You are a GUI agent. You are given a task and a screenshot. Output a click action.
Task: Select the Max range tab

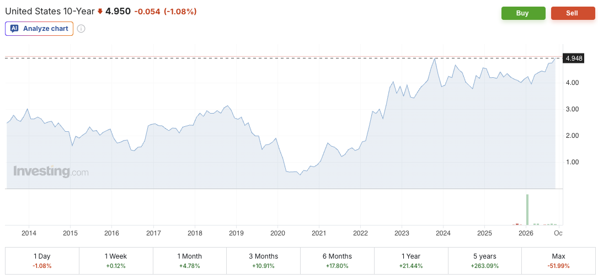[558, 261]
